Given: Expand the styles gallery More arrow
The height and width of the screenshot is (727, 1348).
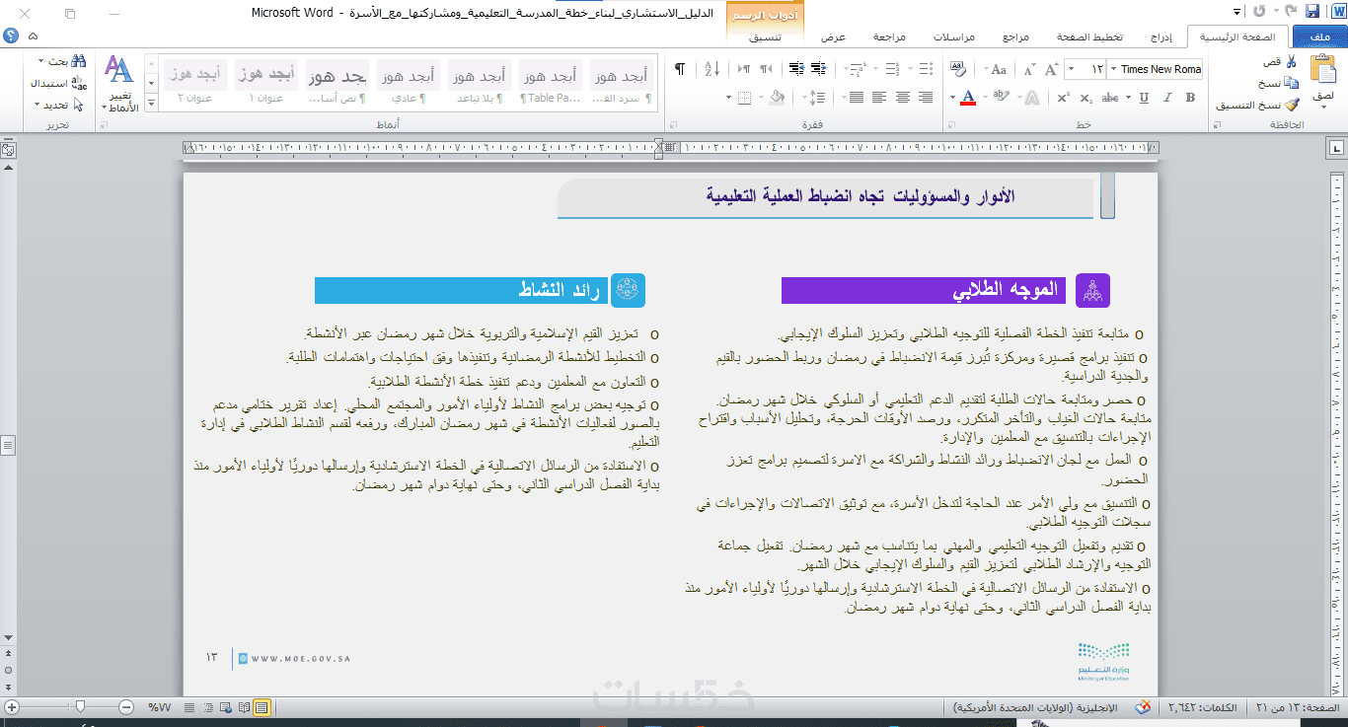Looking at the screenshot, I should 151,104.
